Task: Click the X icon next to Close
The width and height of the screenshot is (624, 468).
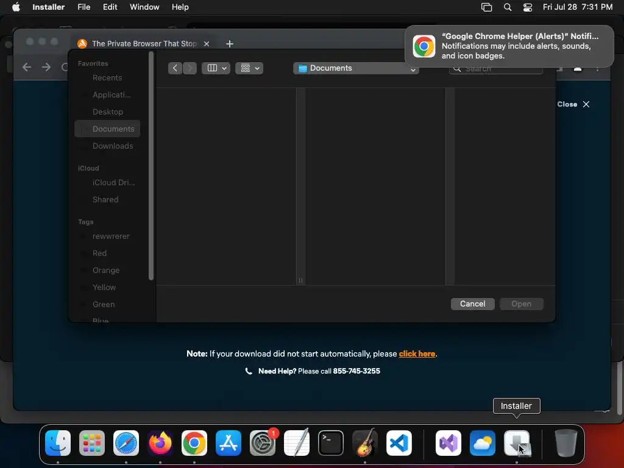Action: (x=586, y=104)
